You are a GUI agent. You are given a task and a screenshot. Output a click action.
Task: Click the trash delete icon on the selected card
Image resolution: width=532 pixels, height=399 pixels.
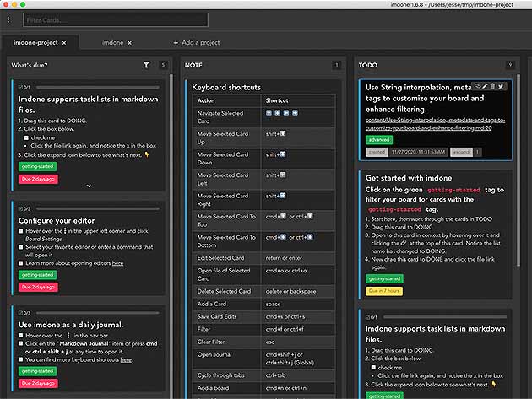pyautogui.click(x=493, y=86)
